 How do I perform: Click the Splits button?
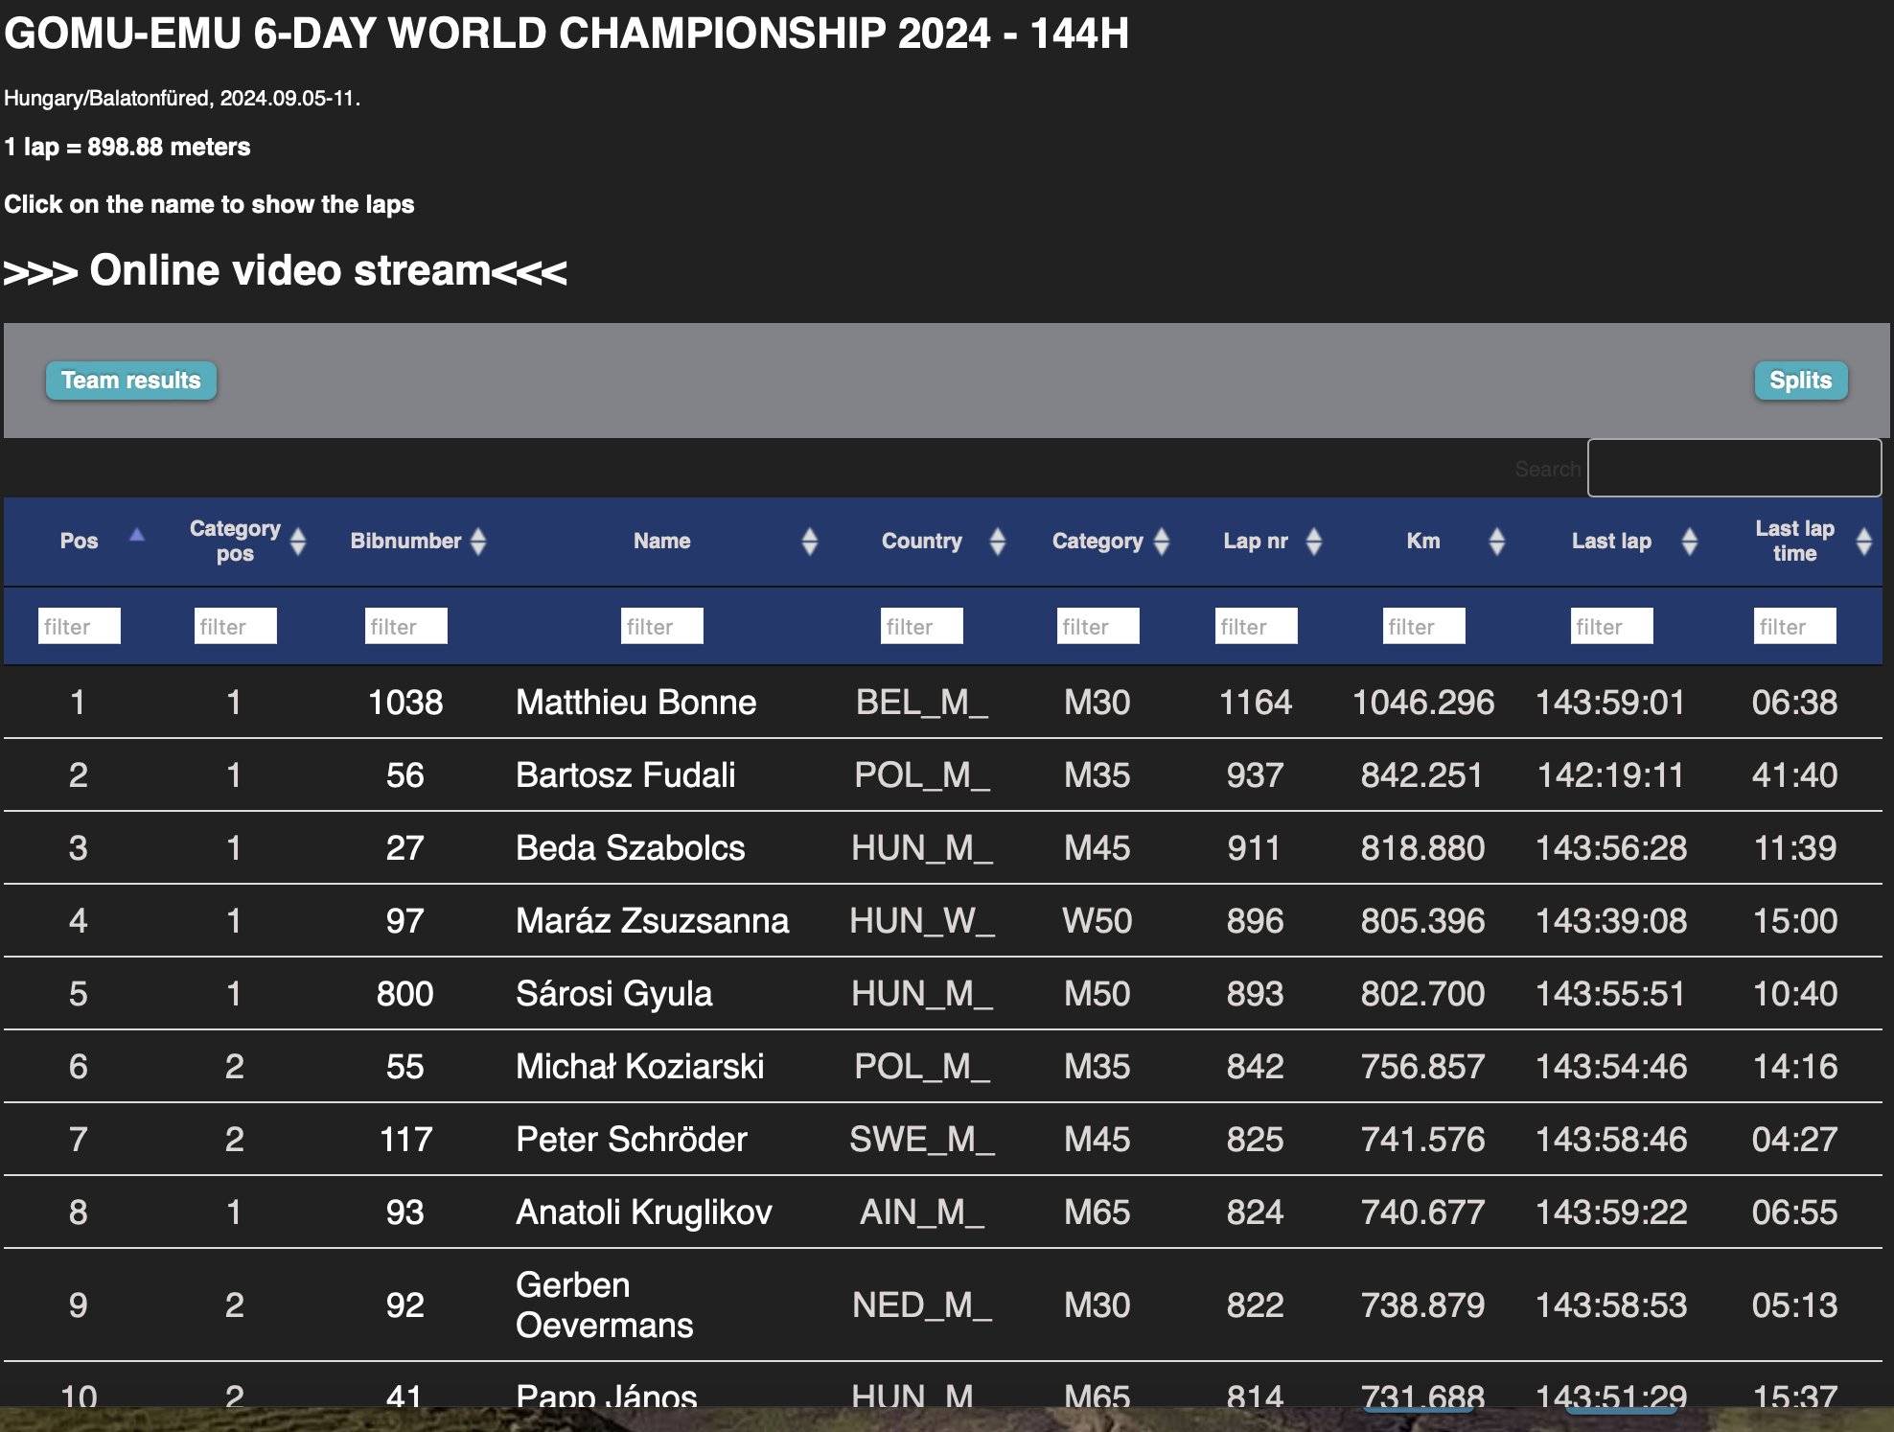coord(1800,381)
